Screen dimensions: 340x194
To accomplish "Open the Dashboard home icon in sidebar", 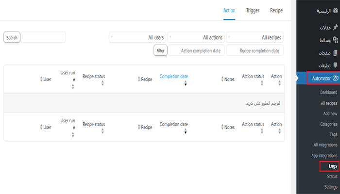I will click(x=336, y=10).
